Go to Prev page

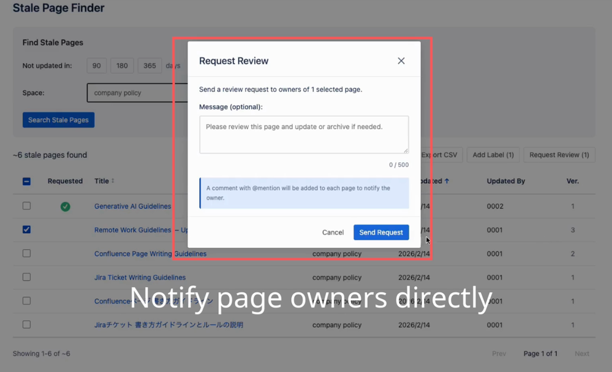tap(499, 354)
